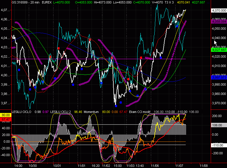Select the orange 0.00 momentum header value
Screen dimensions: 227x168
[x=115, y=112]
